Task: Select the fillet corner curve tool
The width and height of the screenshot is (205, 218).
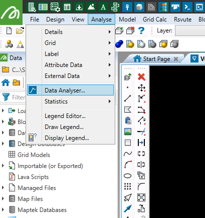Action: [141, 186]
